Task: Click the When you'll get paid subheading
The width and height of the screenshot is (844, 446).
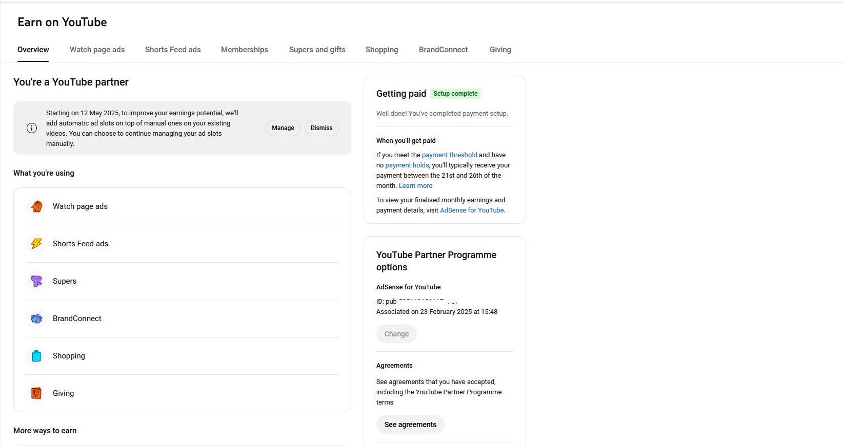Action: (x=406, y=140)
